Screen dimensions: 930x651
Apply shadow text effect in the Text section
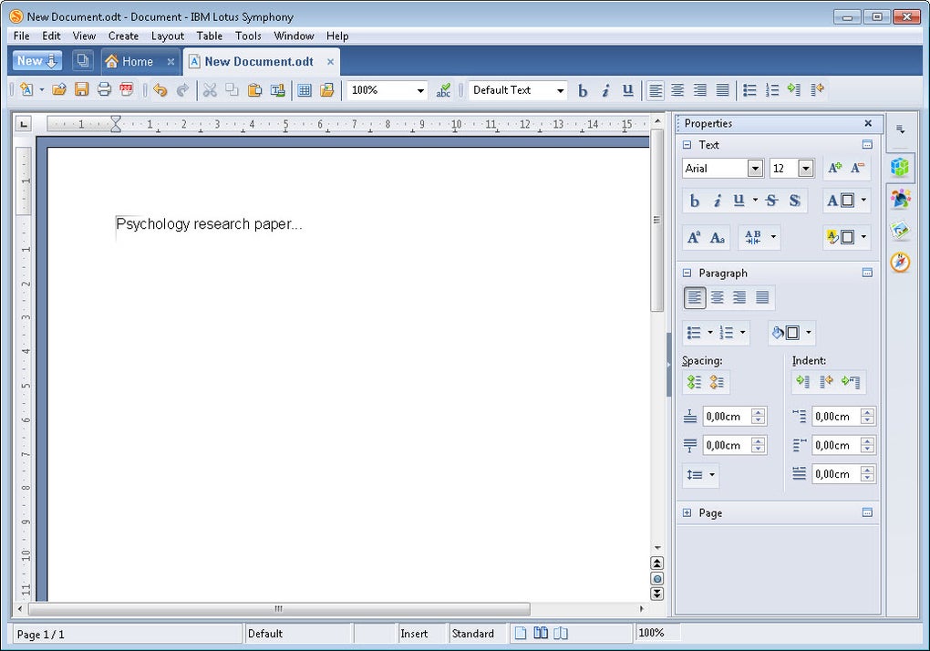(795, 201)
